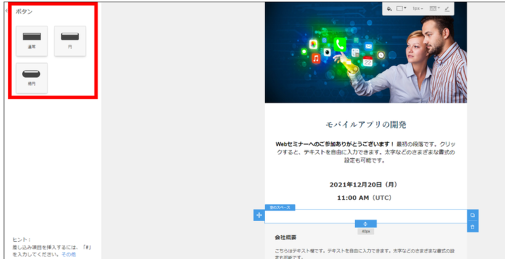Expand the border selection dropdown
Screen dimensions: 505x259
(402, 9)
